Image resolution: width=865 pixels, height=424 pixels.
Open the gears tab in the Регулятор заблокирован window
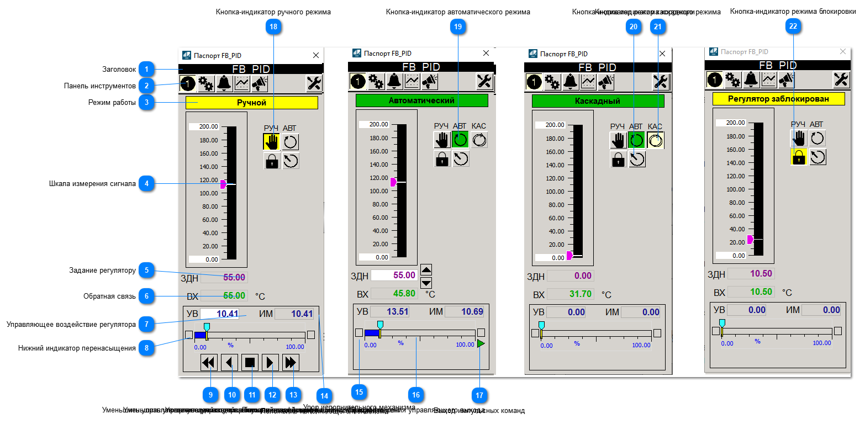click(732, 79)
